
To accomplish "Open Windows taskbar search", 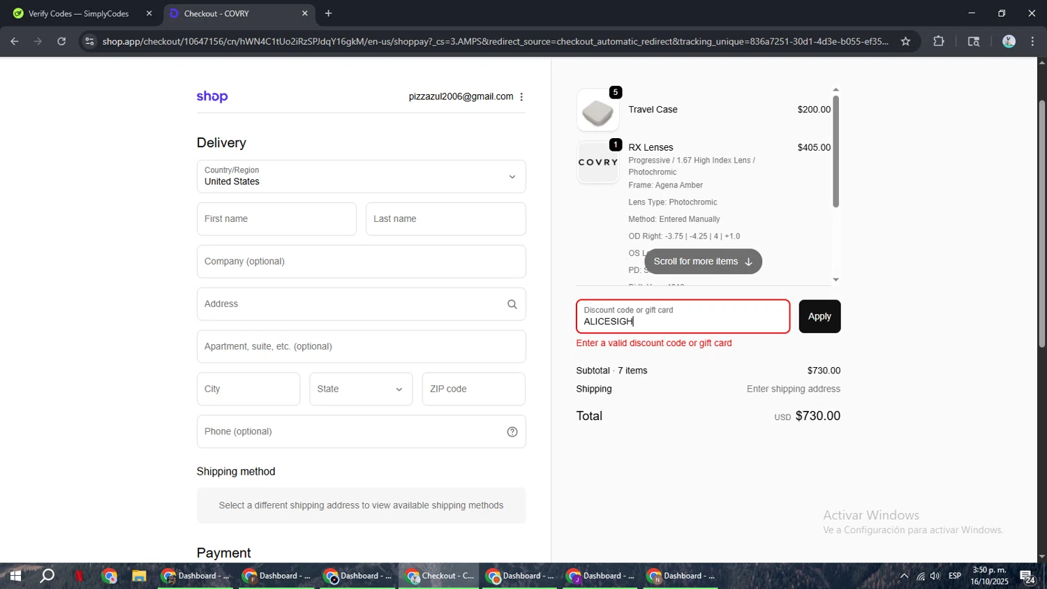I will (x=47, y=576).
